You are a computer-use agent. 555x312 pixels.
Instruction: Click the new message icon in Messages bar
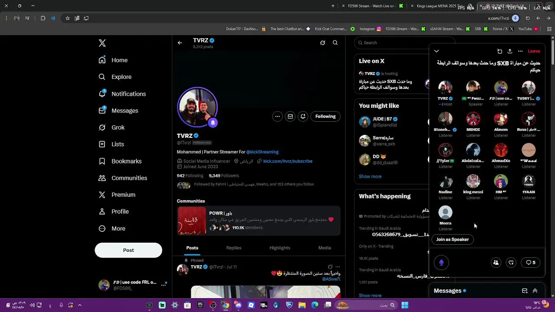pyautogui.click(x=525, y=291)
